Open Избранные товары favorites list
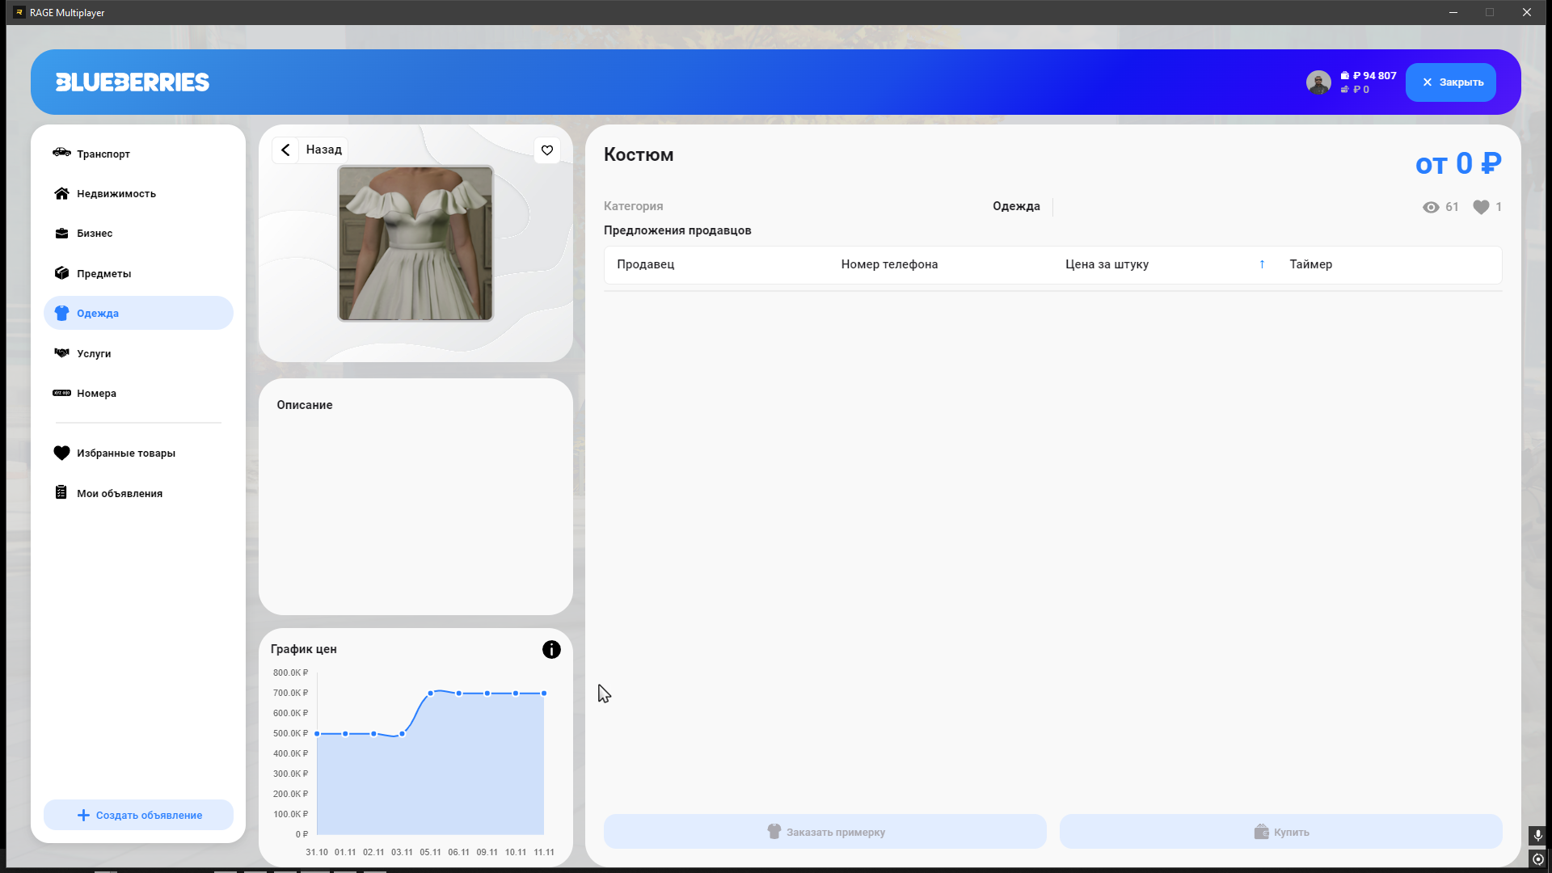 click(125, 453)
